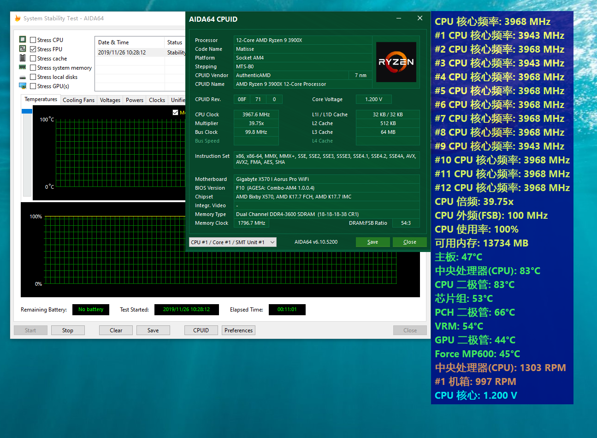Screen dimensions: 597x438
Task: Enable the Stress CPU checkbox
Action: click(33, 40)
